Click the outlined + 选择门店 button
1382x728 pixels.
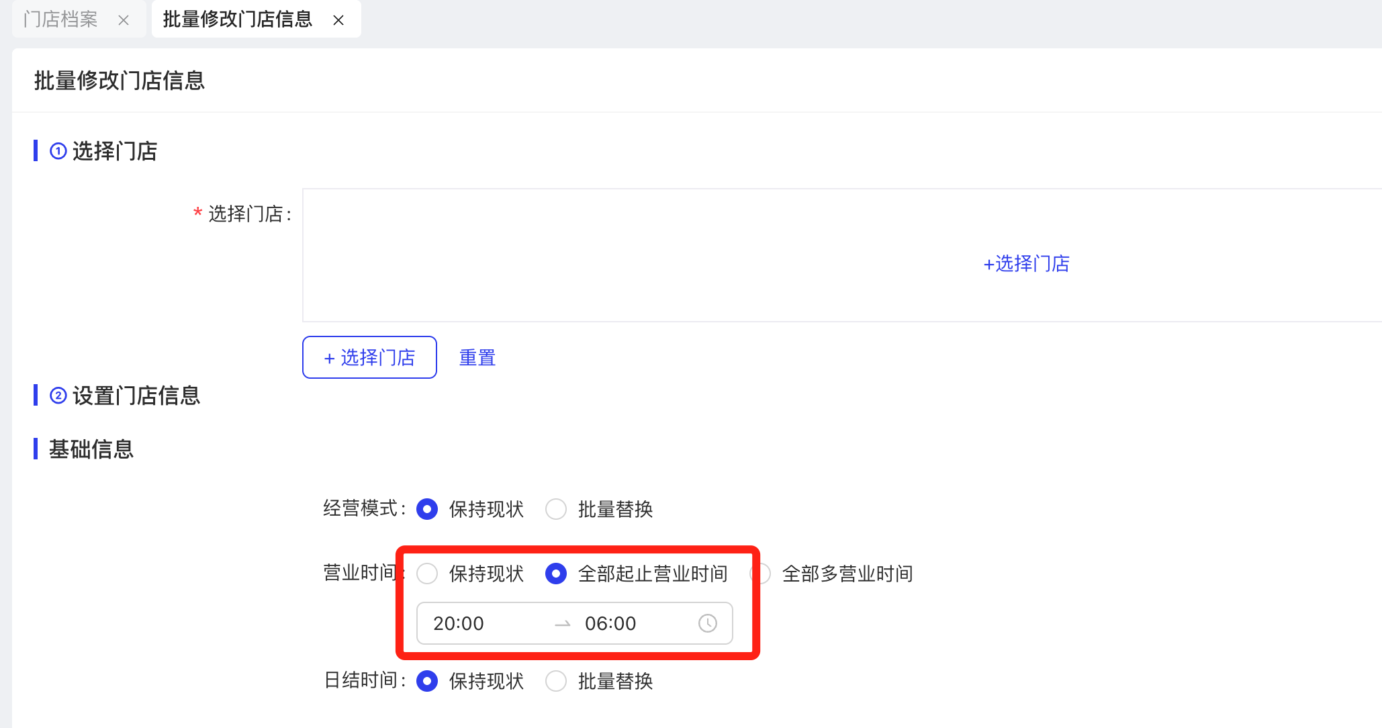[x=369, y=357]
